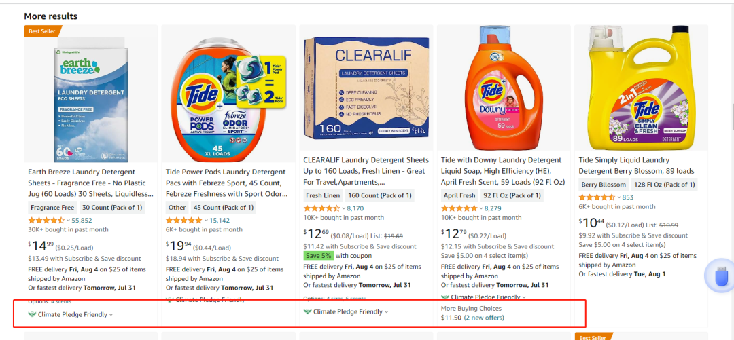
Task: Click Tide with Downy's Climate Pledge Friendly icon
Action: tap(444, 297)
